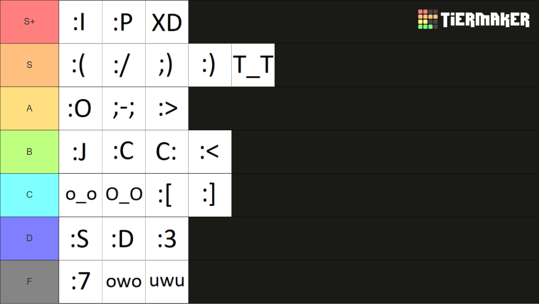Select the XD emoticon tile
The height and width of the screenshot is (304, 539).
pyautogui.click(x=167, y=22)
